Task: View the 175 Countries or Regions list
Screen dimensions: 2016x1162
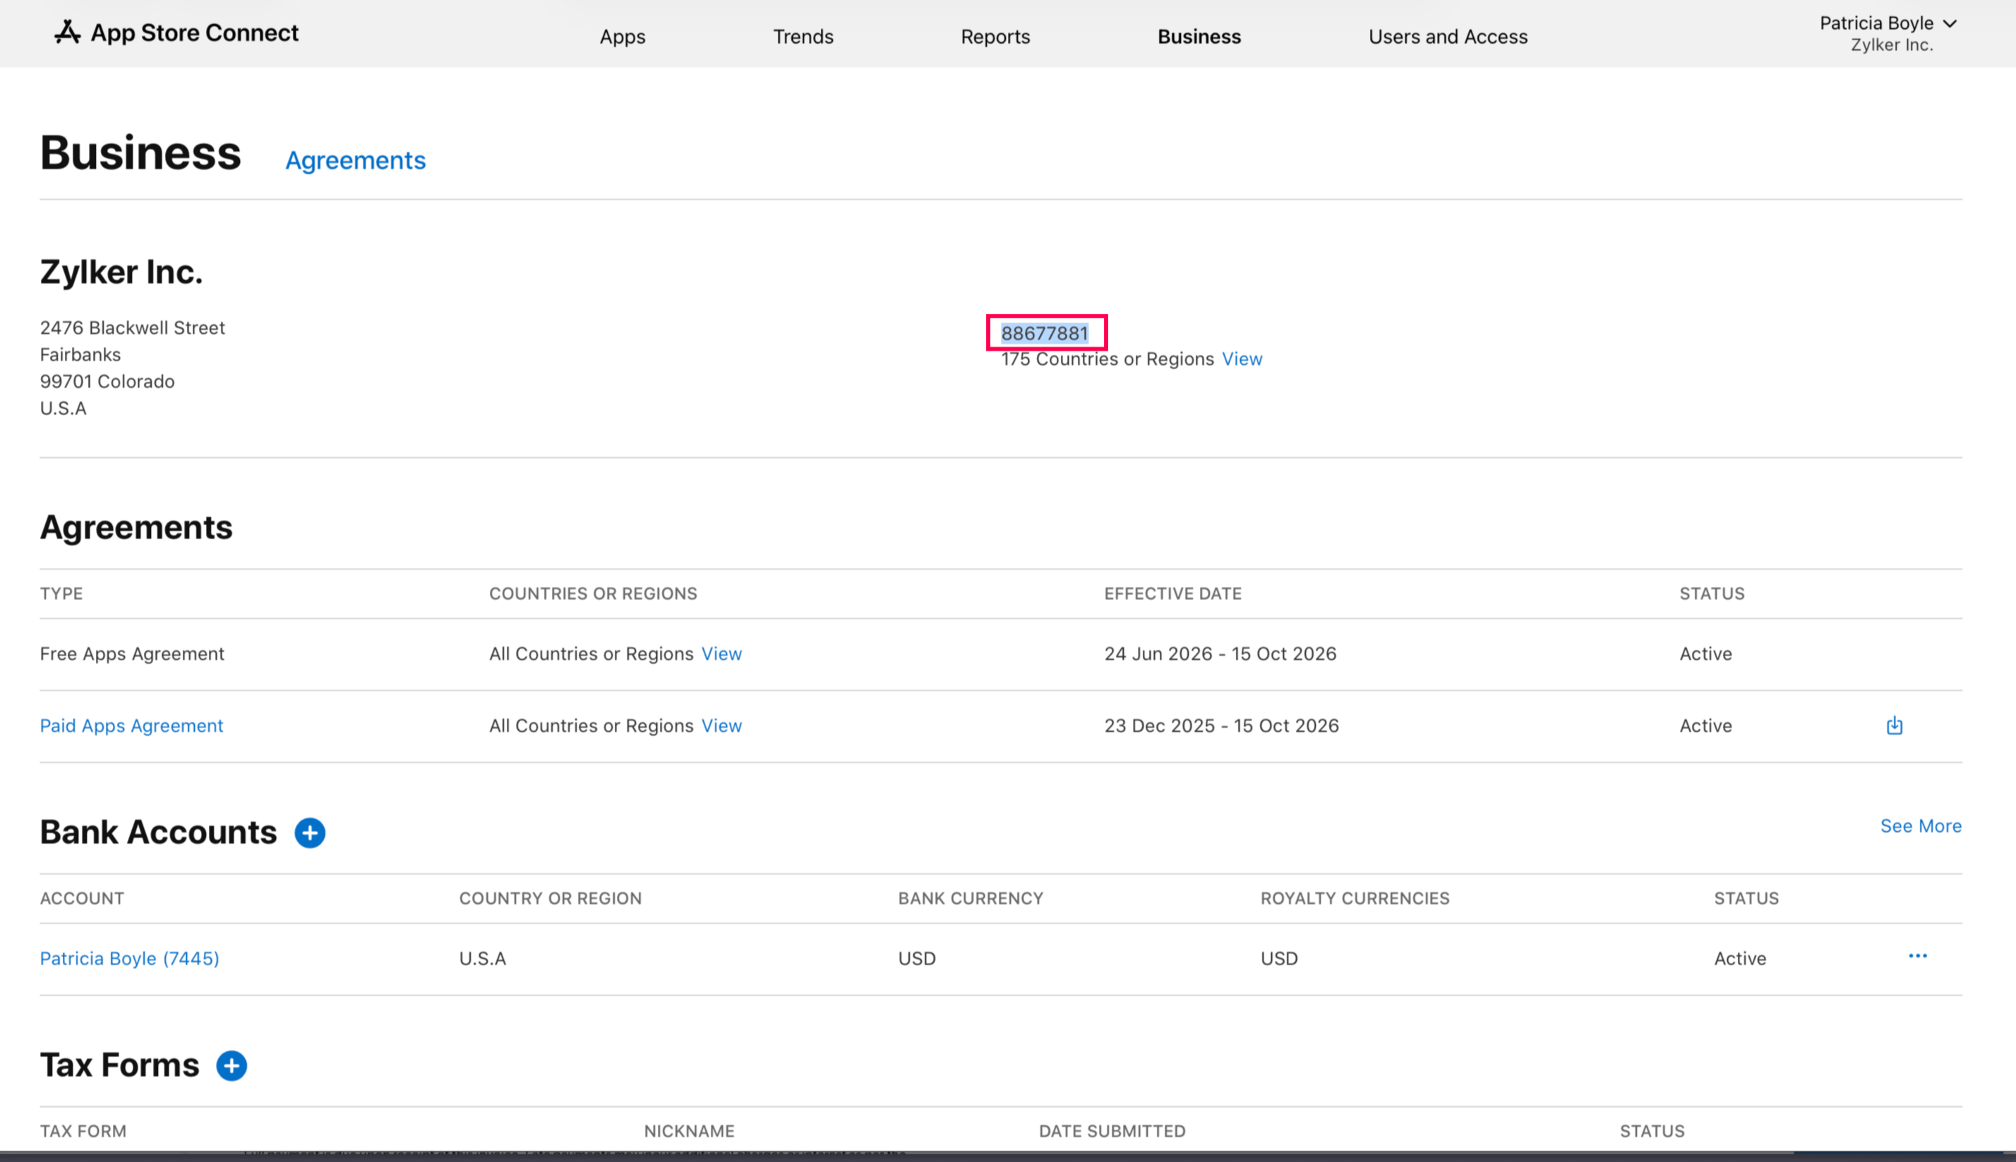Action: (1242, 359)
